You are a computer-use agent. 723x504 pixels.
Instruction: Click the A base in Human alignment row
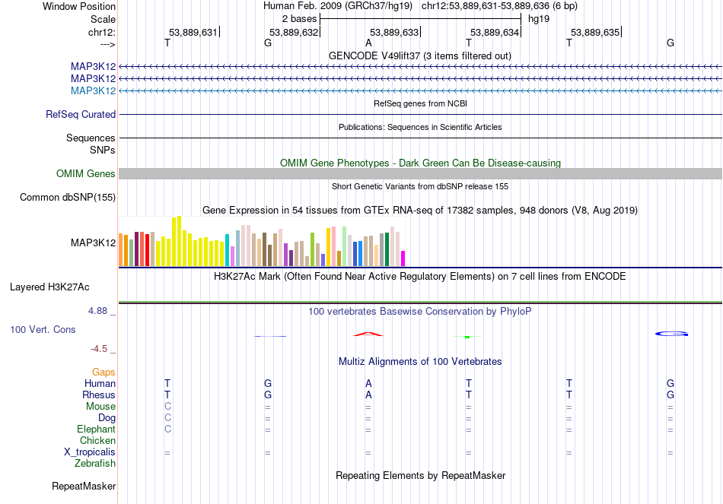coord(368,383)
